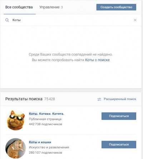Click the 75428 results count

pyautogui.click(x=50, y=99)
